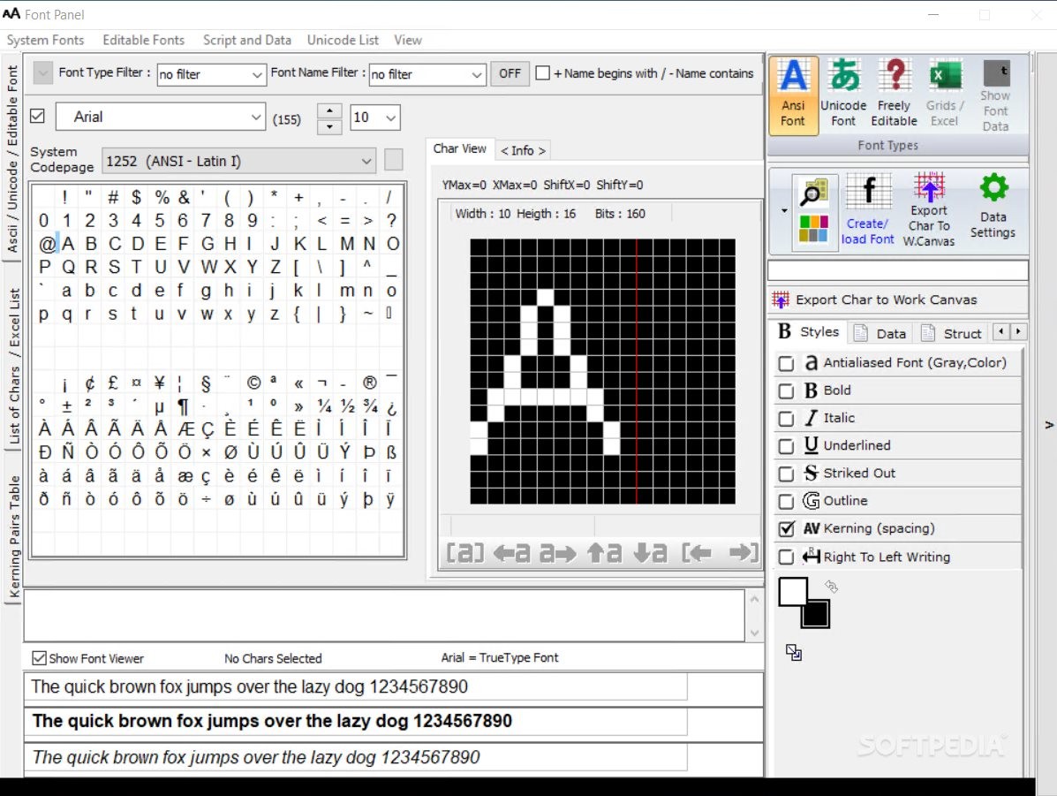Click the gray square beside codepage dropdown
This screenshot has width=1057, height=796.
click(394, 161)
